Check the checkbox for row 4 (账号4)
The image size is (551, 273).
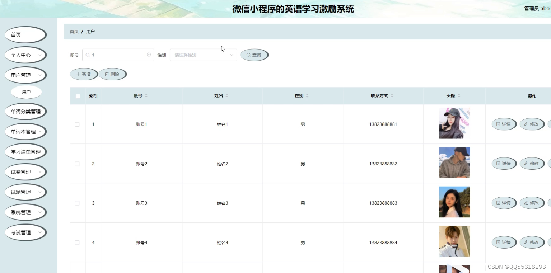pos(77,242)
